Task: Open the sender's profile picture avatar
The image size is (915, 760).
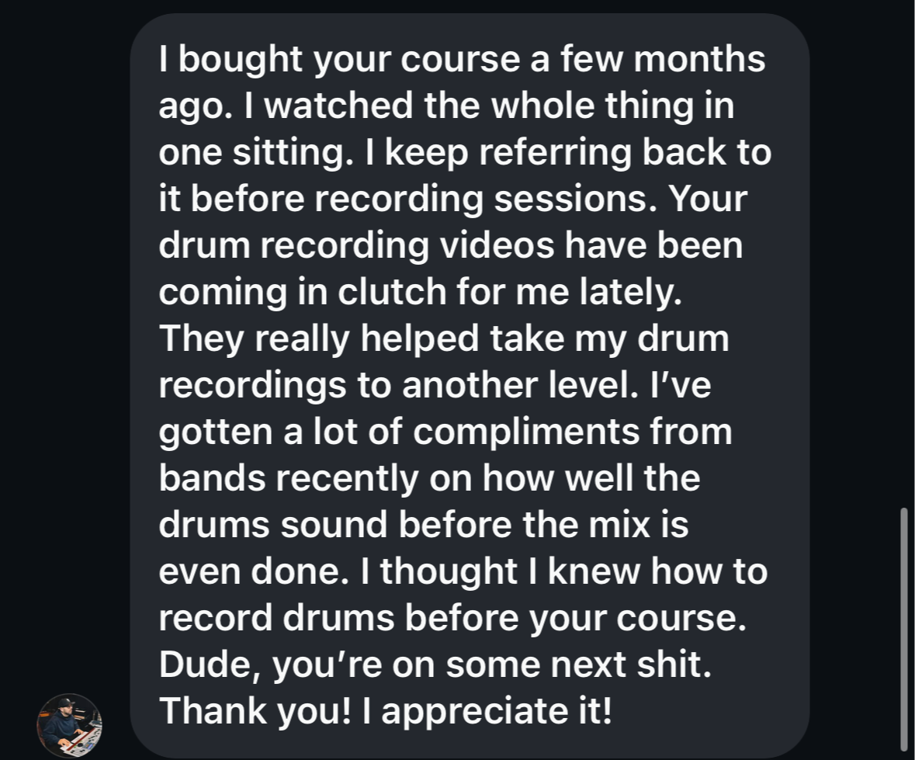Action: tap(69, 726)
